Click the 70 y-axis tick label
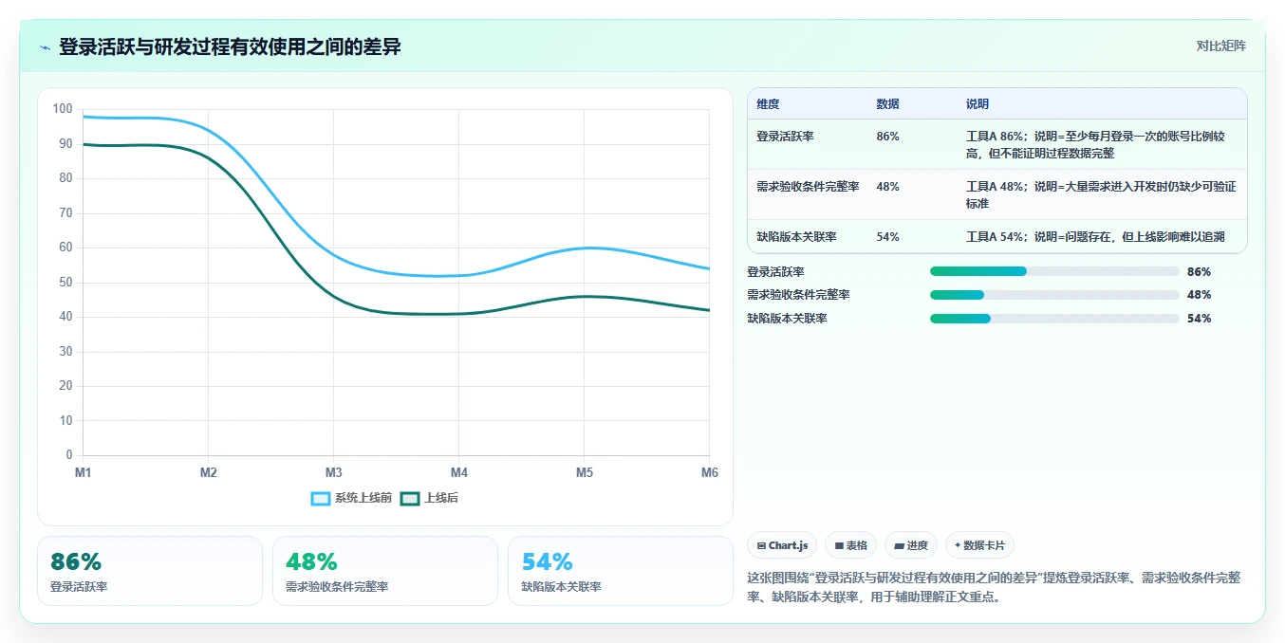 65,213
